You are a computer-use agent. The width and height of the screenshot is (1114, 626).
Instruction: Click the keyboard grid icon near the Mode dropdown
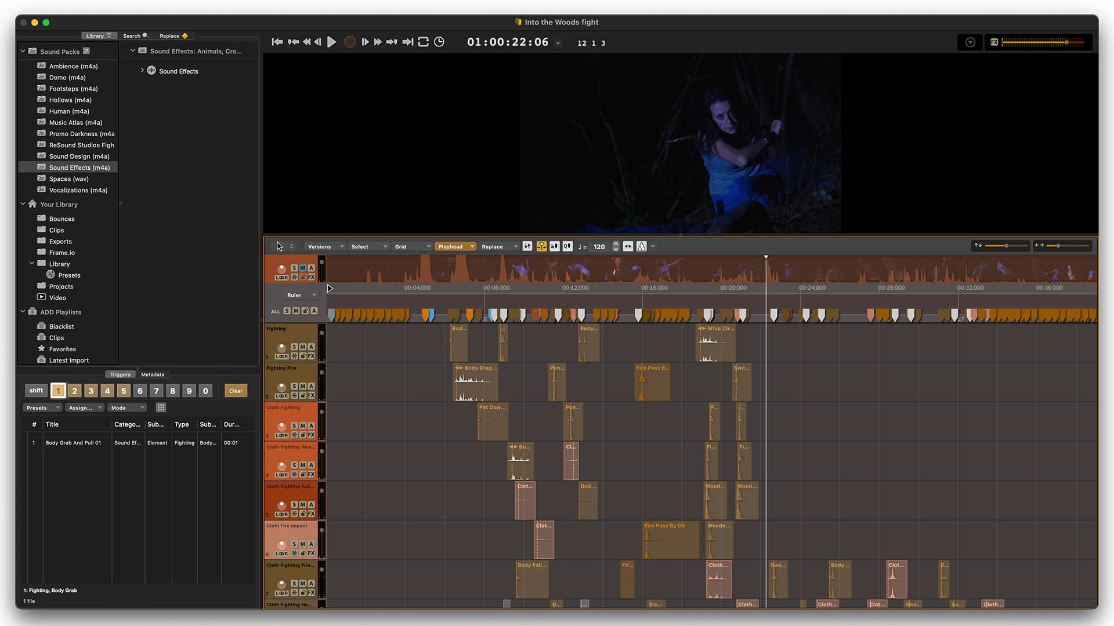161,407
